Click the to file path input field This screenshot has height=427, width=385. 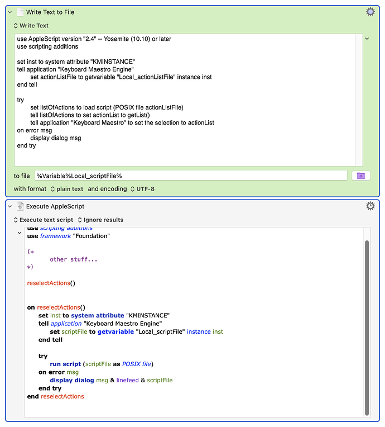(191, 176)
